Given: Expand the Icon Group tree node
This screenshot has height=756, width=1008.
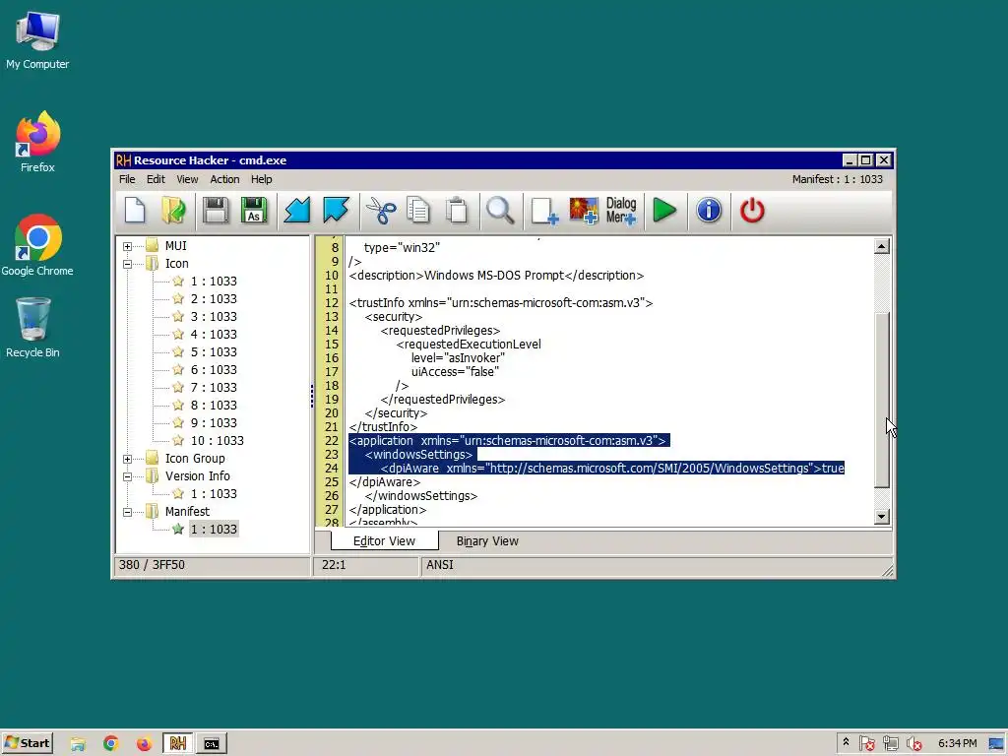Looking at the screenshot, I should (x=127, y=459).
